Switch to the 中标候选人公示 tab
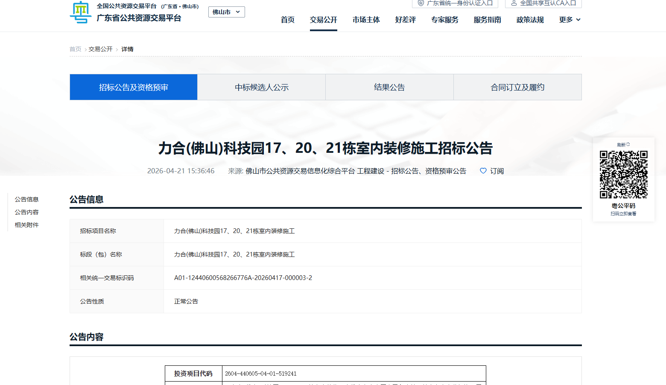The image size is (666, 385). tap(261, 87)
